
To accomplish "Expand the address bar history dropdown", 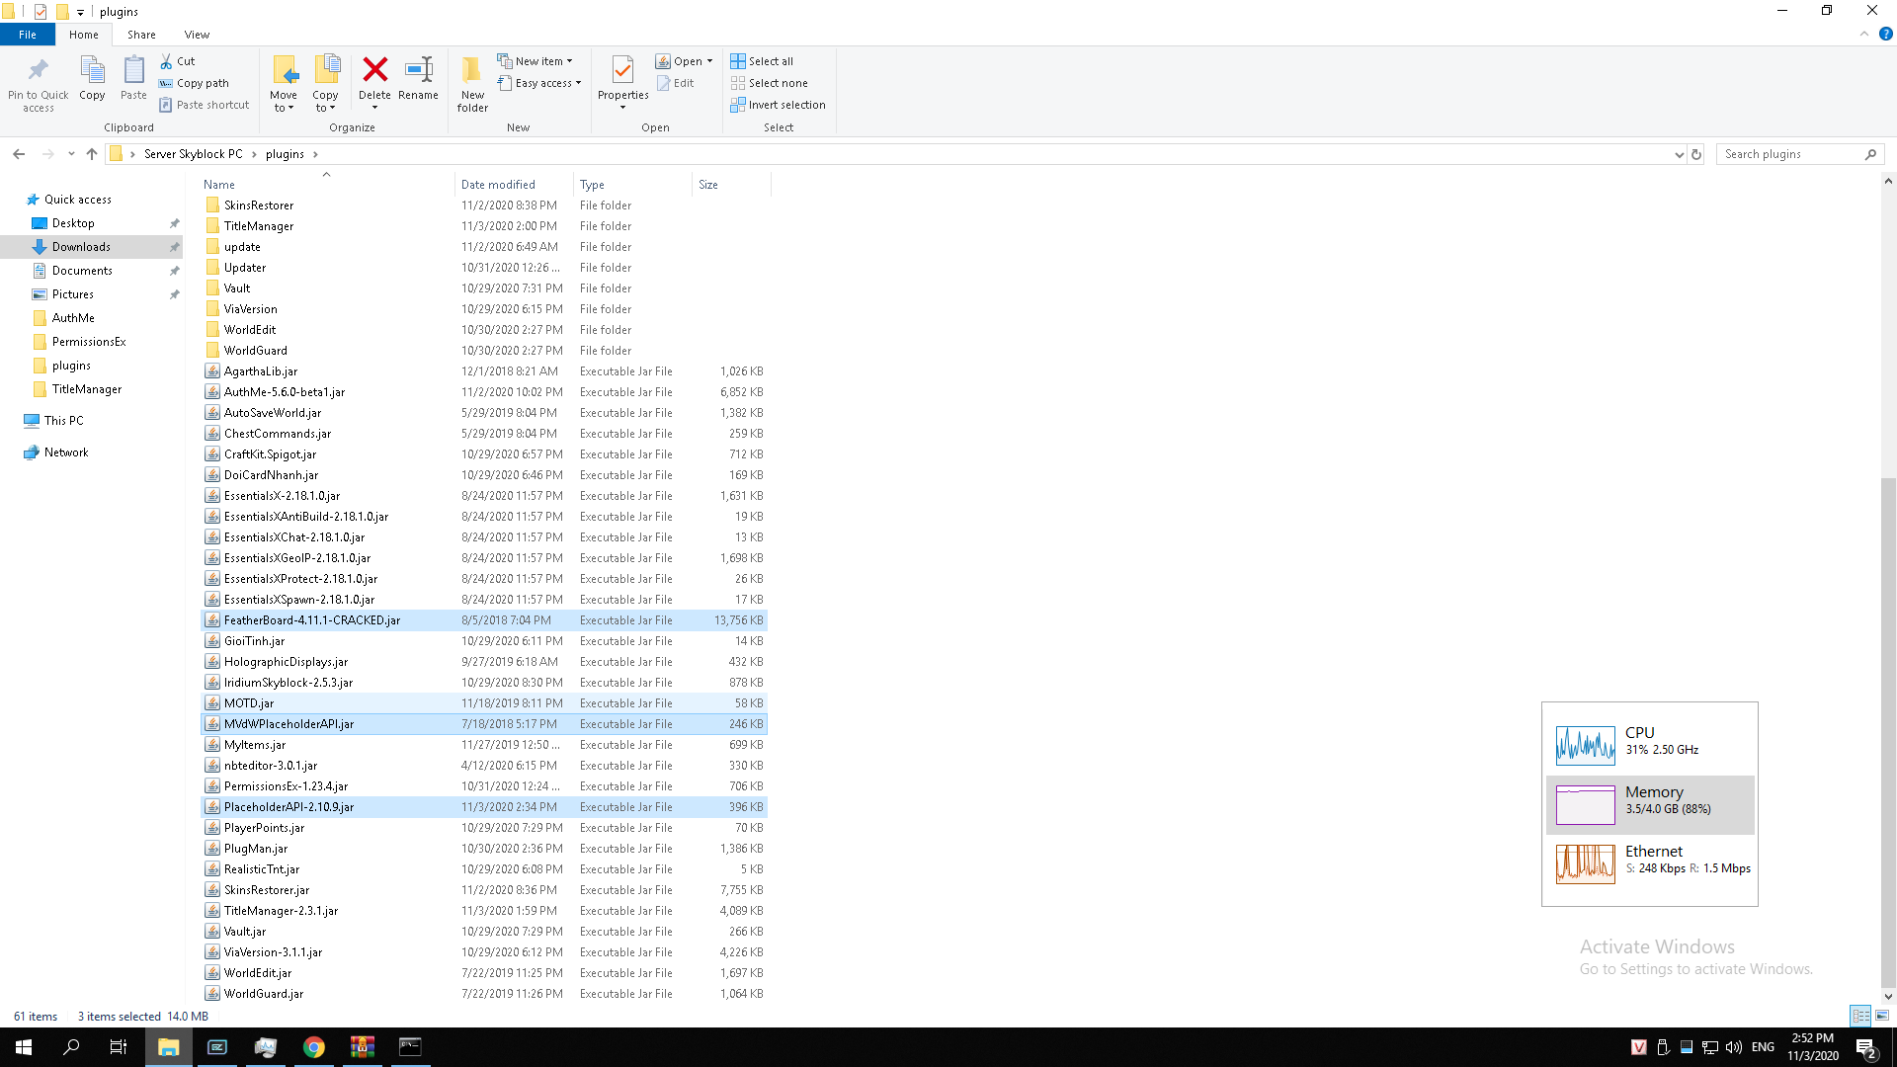I will 1679,154.
